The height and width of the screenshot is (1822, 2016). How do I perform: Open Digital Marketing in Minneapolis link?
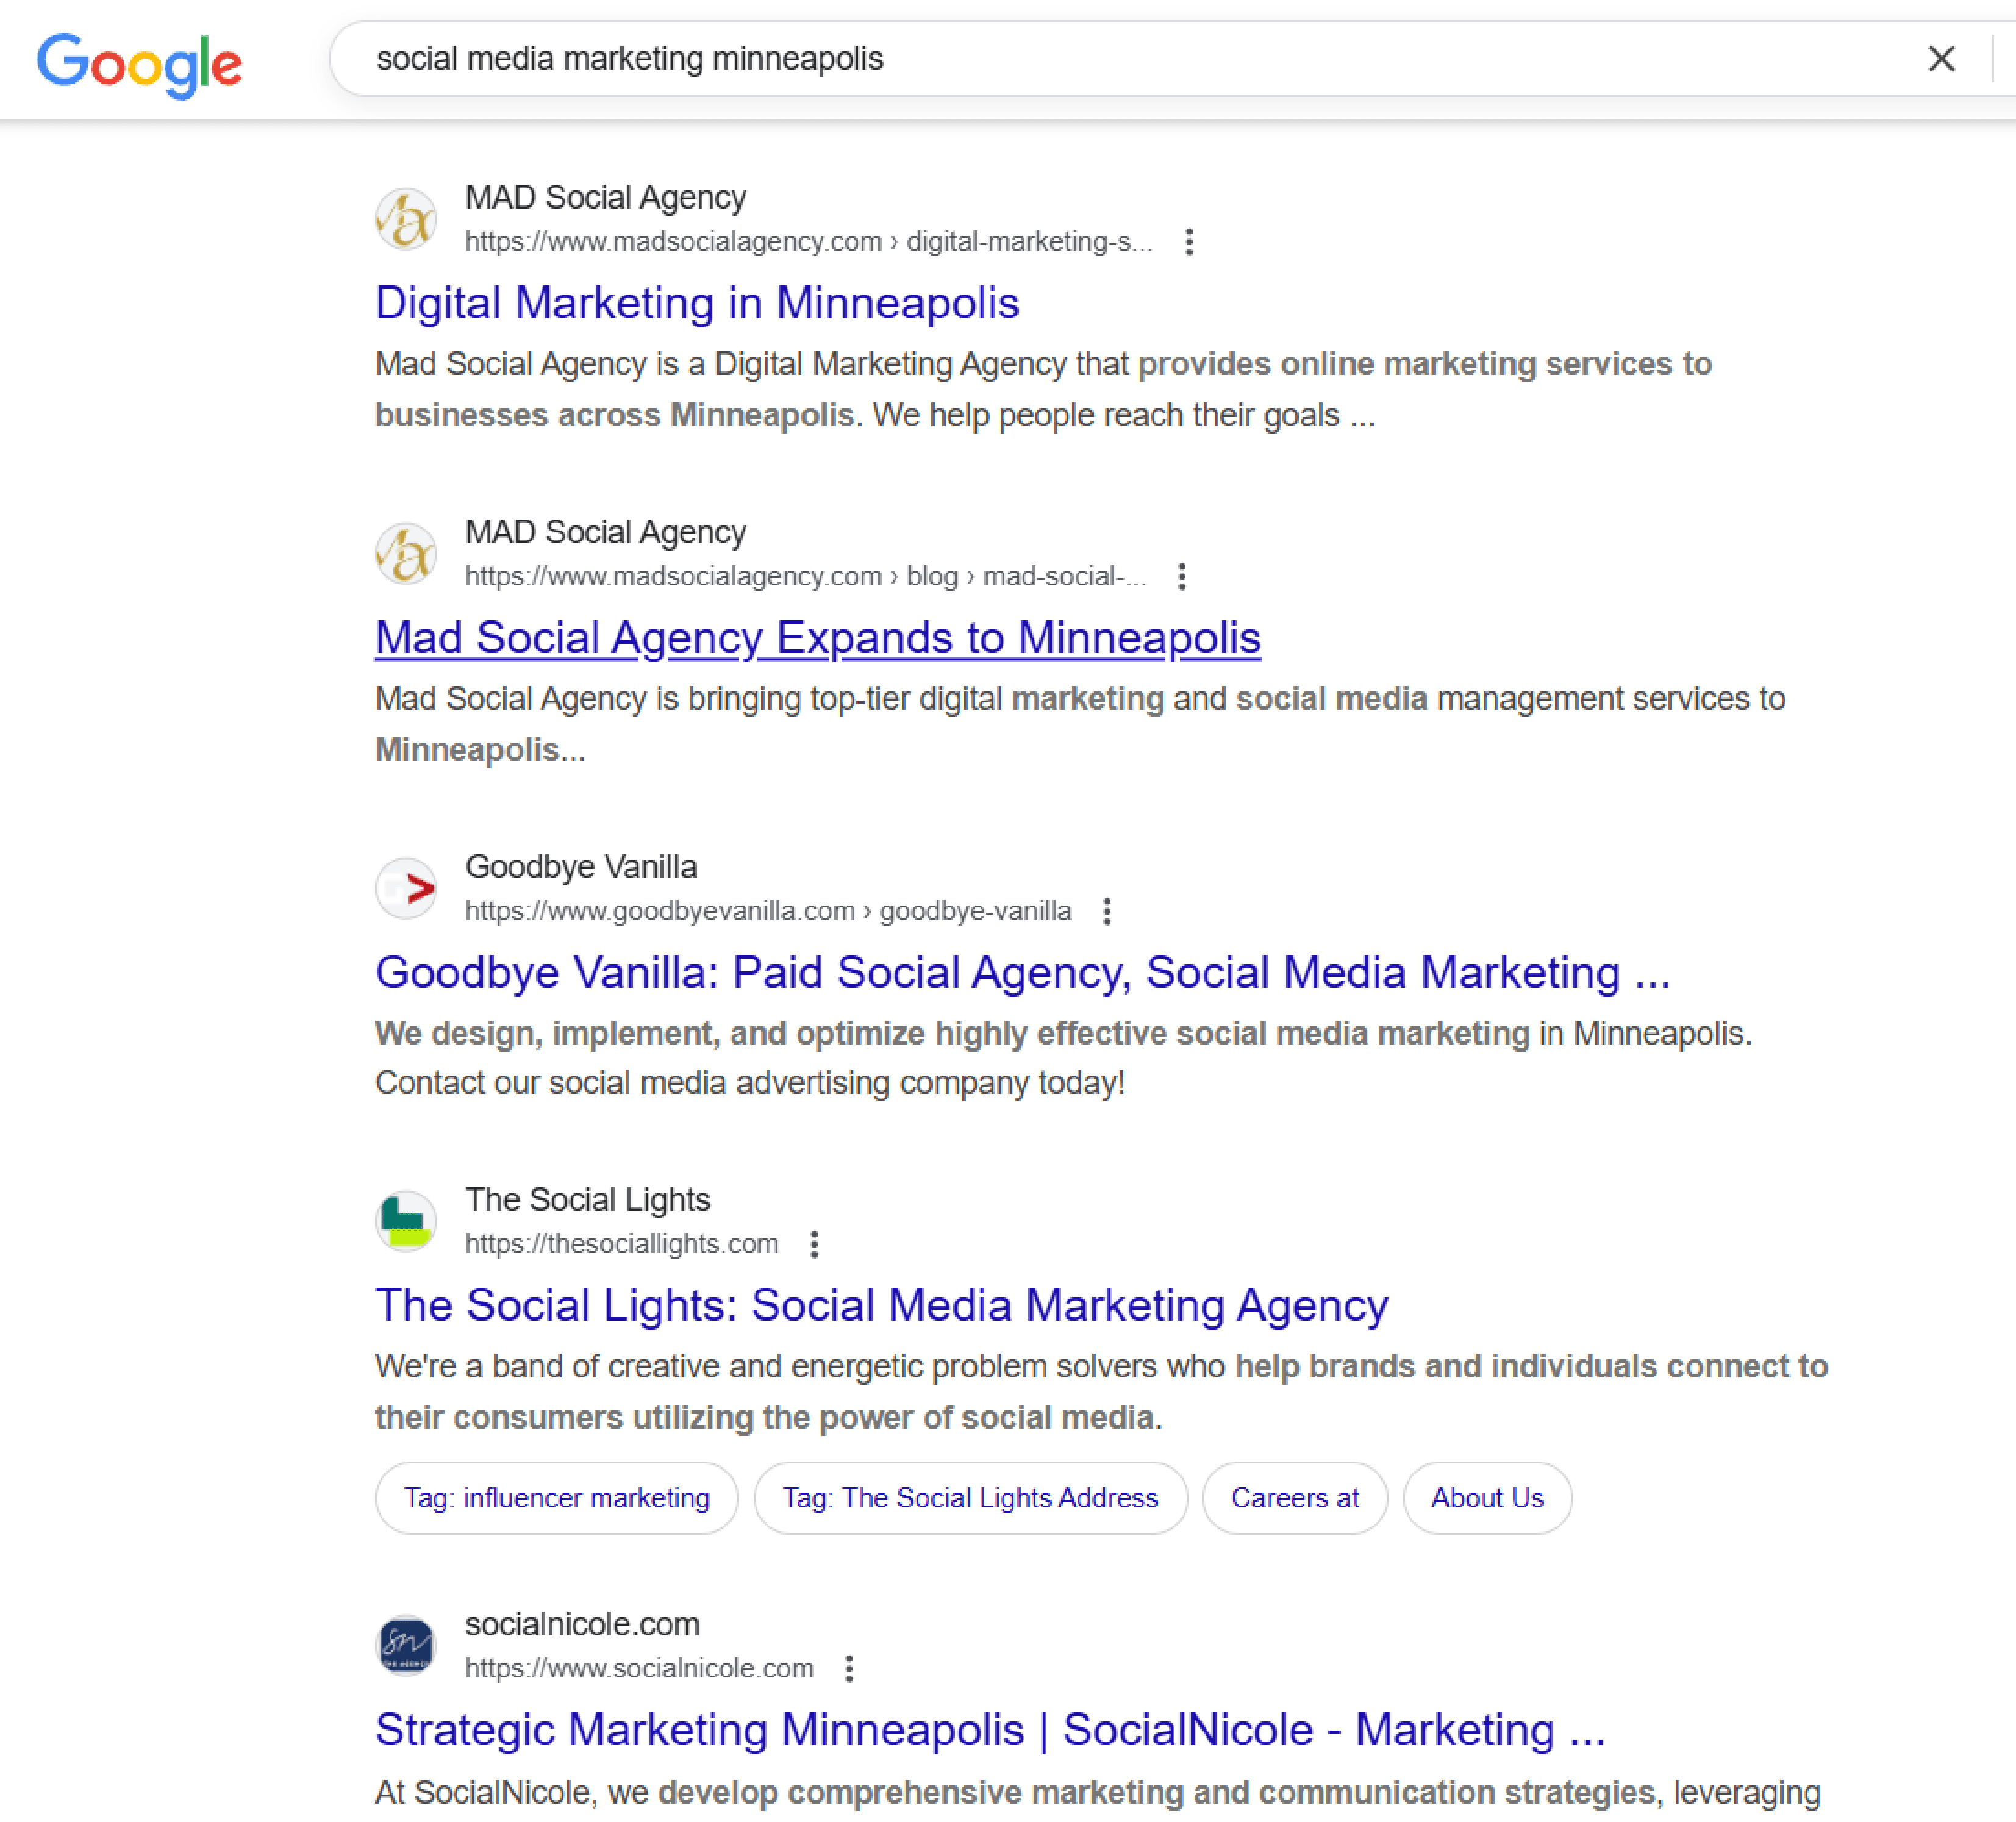tap(696, 303)
